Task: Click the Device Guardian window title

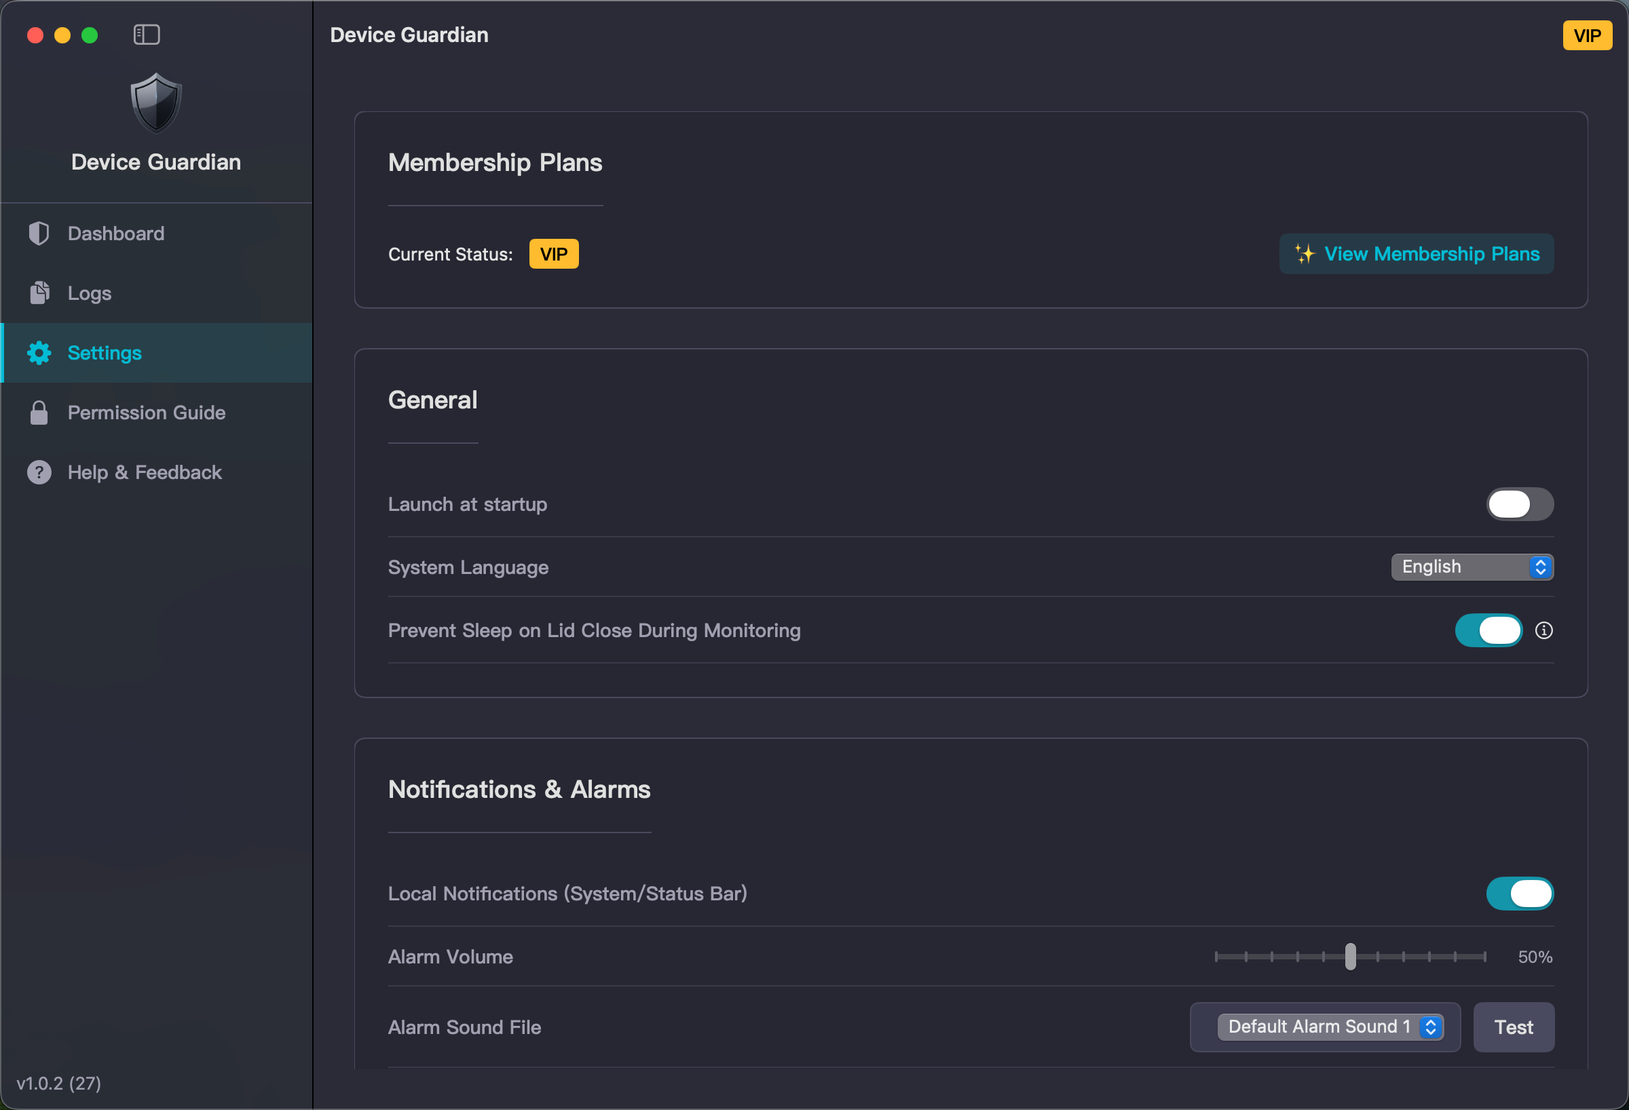Action: [409, 35]
